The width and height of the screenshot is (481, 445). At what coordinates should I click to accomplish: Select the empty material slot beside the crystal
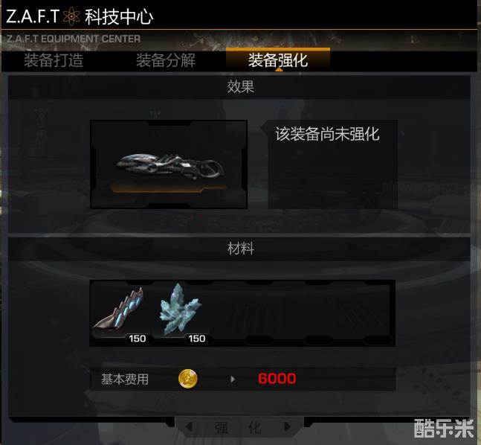242,313
